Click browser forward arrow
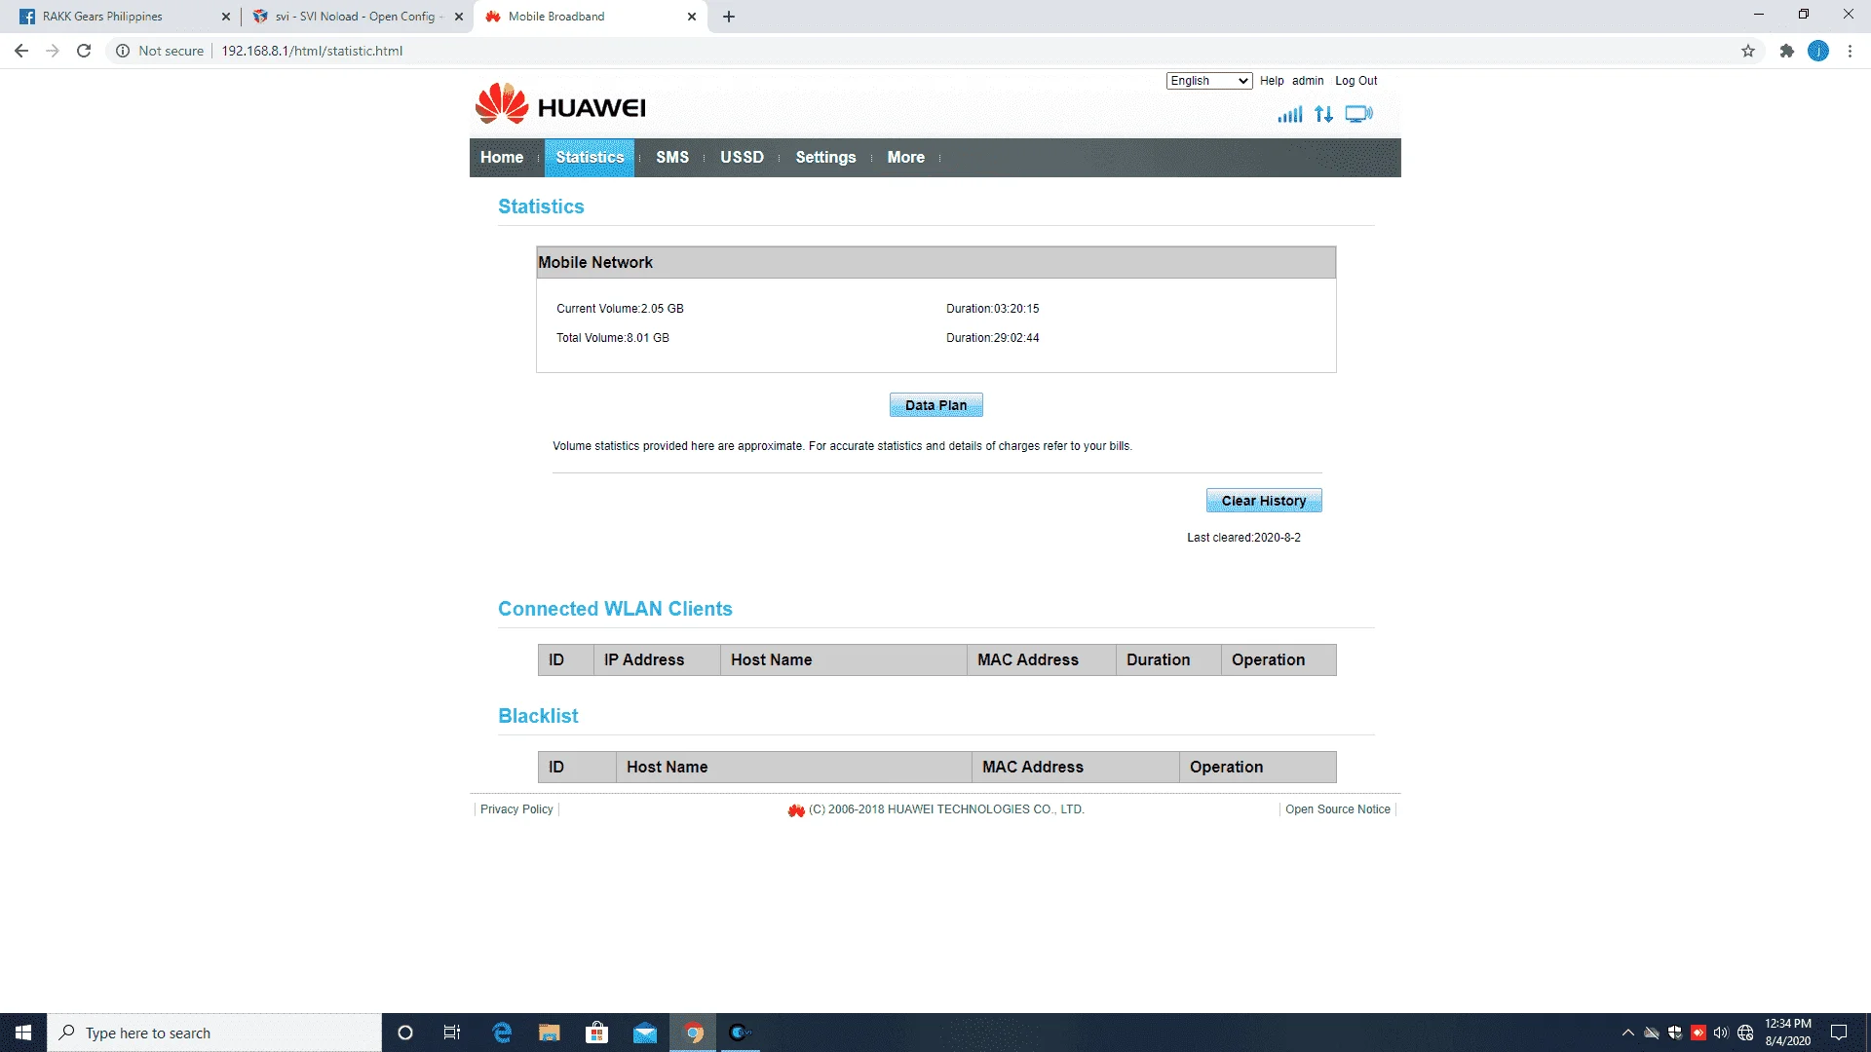 tap(53, 51)
